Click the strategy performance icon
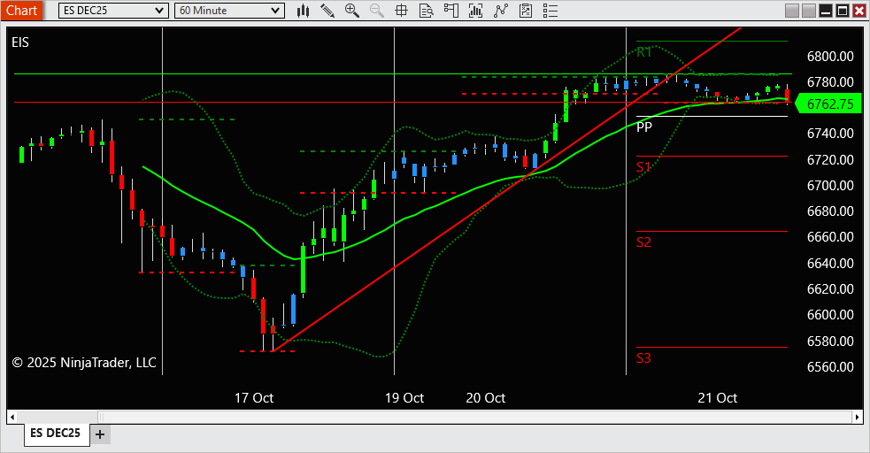The height and width of the screenshot is (453, 870). [526, 11]
